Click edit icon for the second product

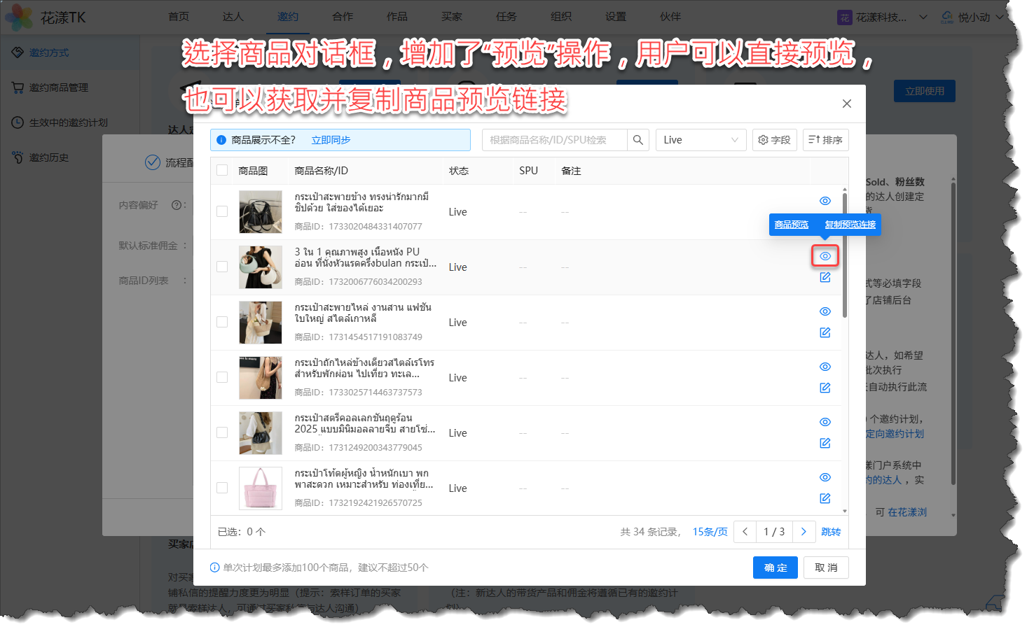tap(825, 277)
